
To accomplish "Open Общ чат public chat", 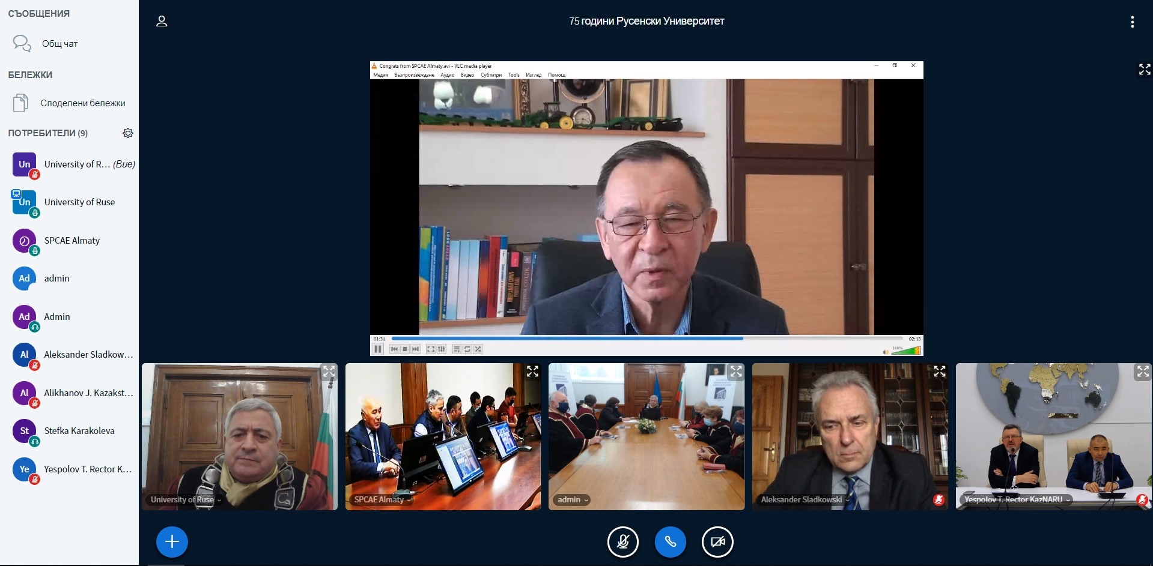I will pyautogui.click(x=59, y=44).
